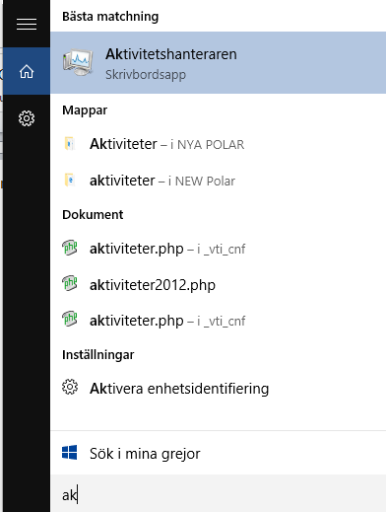
Task: Select the Dokument category header
Action: tap(93, 214)
